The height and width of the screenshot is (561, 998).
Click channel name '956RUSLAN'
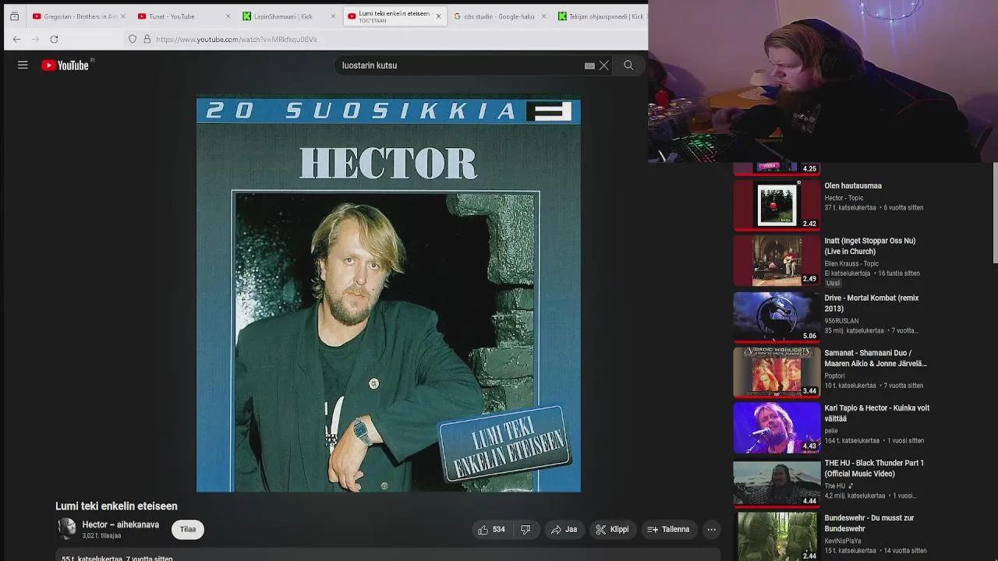tap(841, 321)
